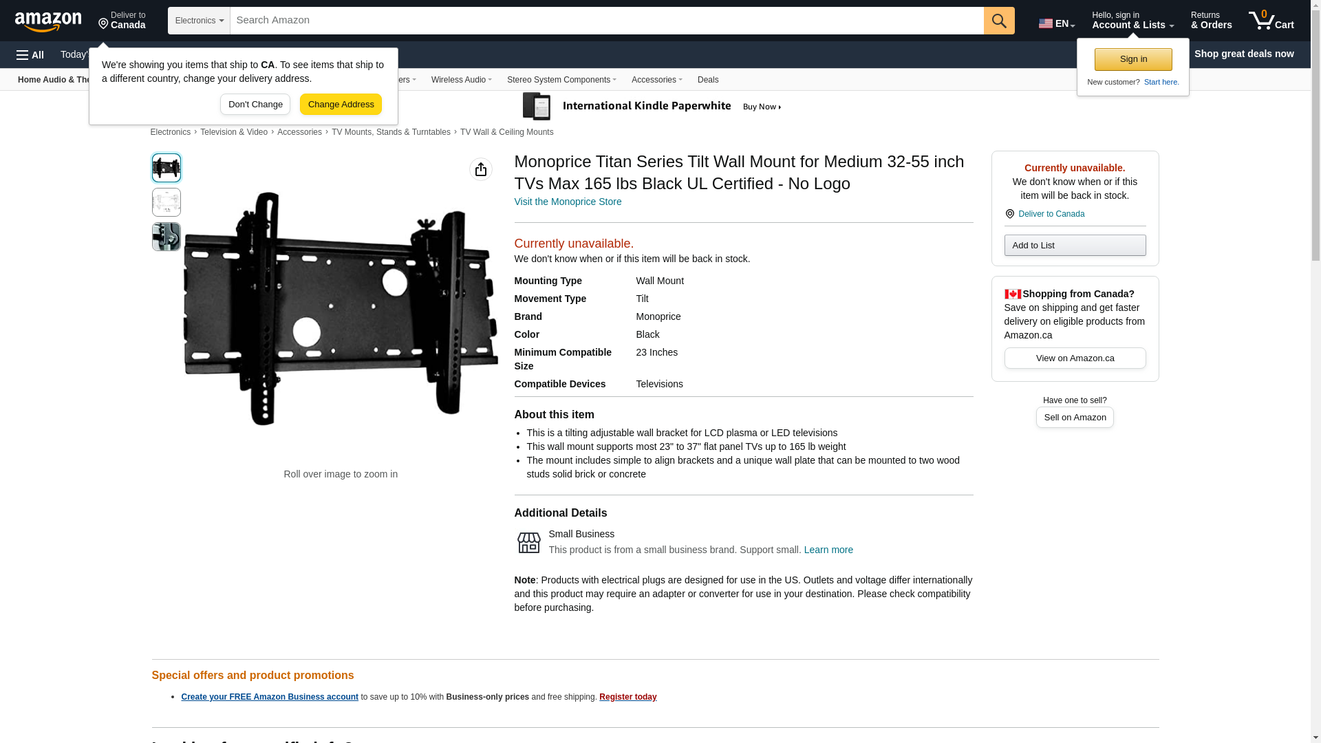
Task: Click into the Search Amazon field
Action: [x=605, y=21]
